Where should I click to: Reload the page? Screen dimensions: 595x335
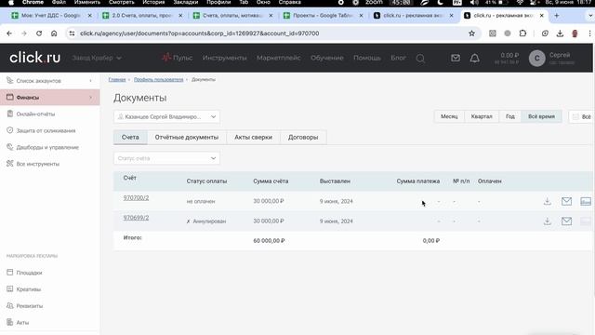coord(39,33)
